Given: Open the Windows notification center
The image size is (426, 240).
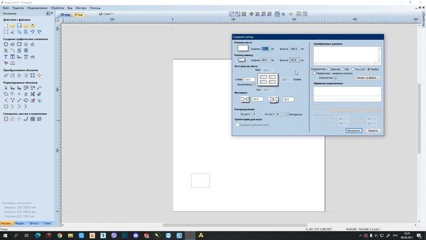Looking at the screenshot, I should pyautogui.click(x=419, y=235).
